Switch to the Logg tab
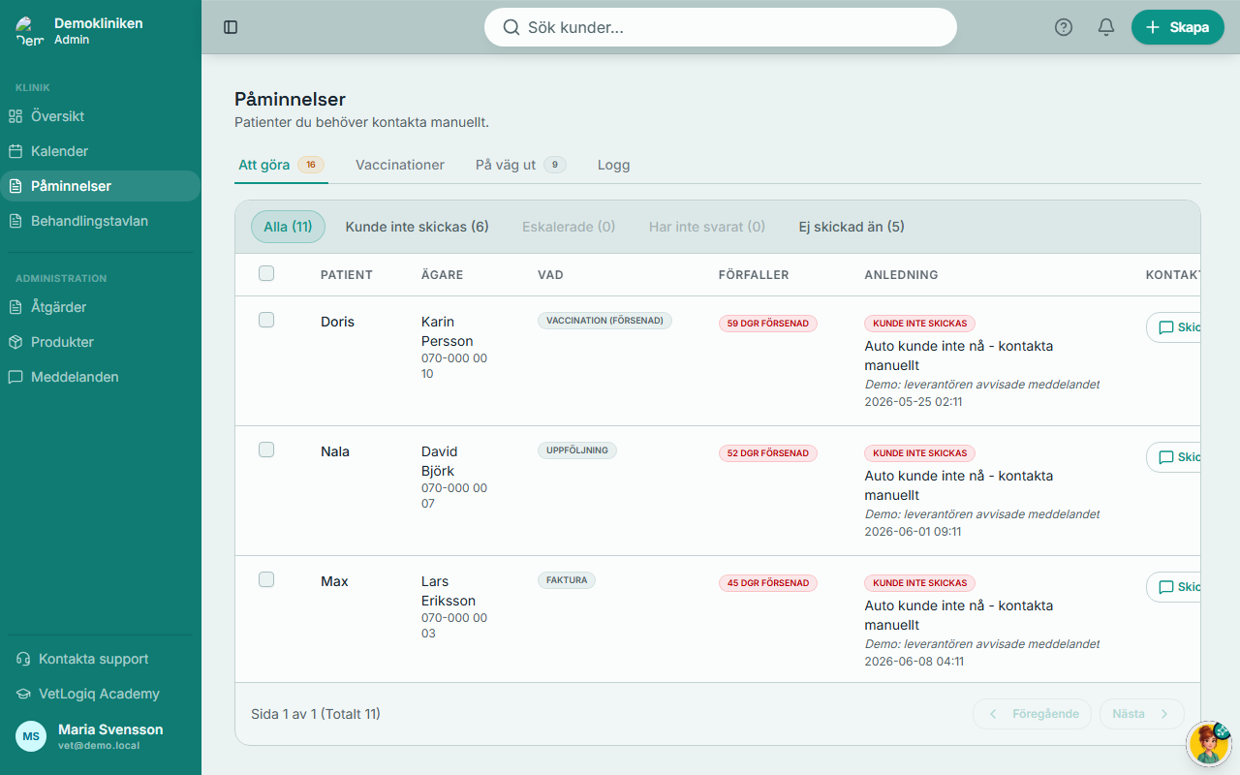This screenshot has width=1240, height=775. tap(614, 165)
